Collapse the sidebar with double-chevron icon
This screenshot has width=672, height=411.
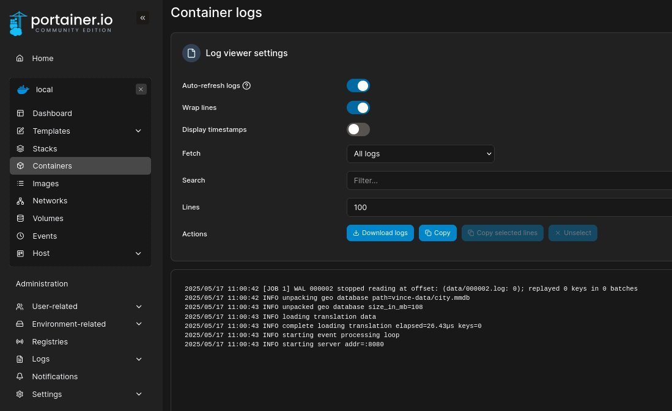point(142,18)
